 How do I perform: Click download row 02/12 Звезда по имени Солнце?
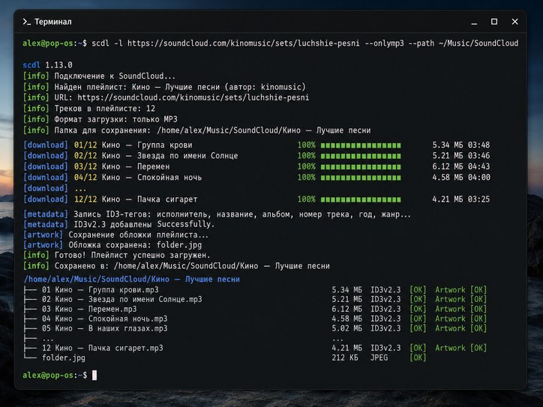coord(256,156)
